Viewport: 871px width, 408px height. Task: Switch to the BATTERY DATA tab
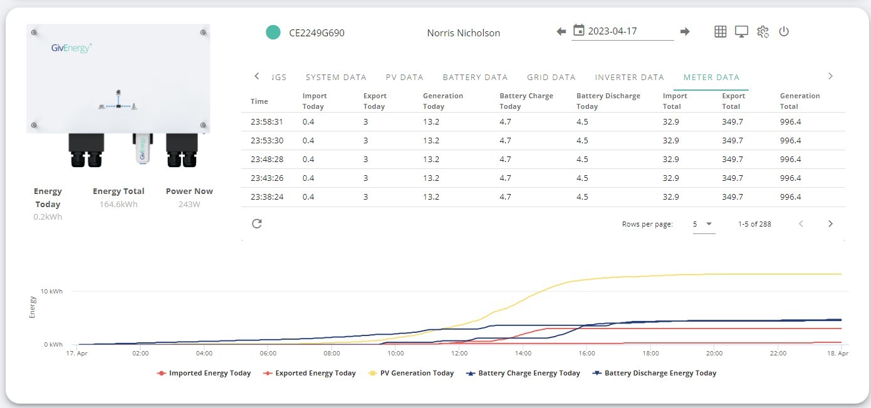475,78
